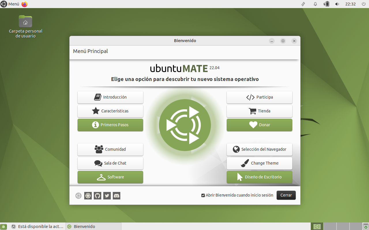This screenshot has width=369, height=230.
Task: Click the network connection indicator icon
Action: coord(303,4)
